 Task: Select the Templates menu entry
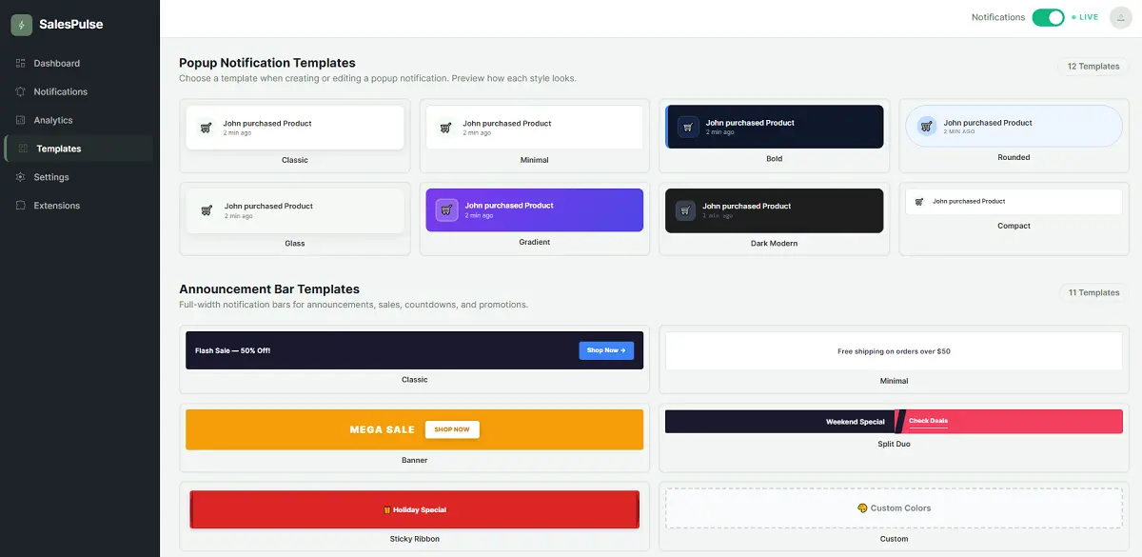click(57, 149)
